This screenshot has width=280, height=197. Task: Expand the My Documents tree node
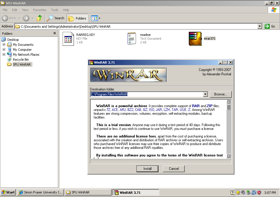tap(4, 45)
